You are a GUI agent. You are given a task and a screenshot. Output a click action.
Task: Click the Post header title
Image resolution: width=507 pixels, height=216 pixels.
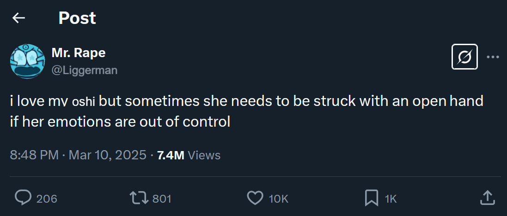point(77,18)
